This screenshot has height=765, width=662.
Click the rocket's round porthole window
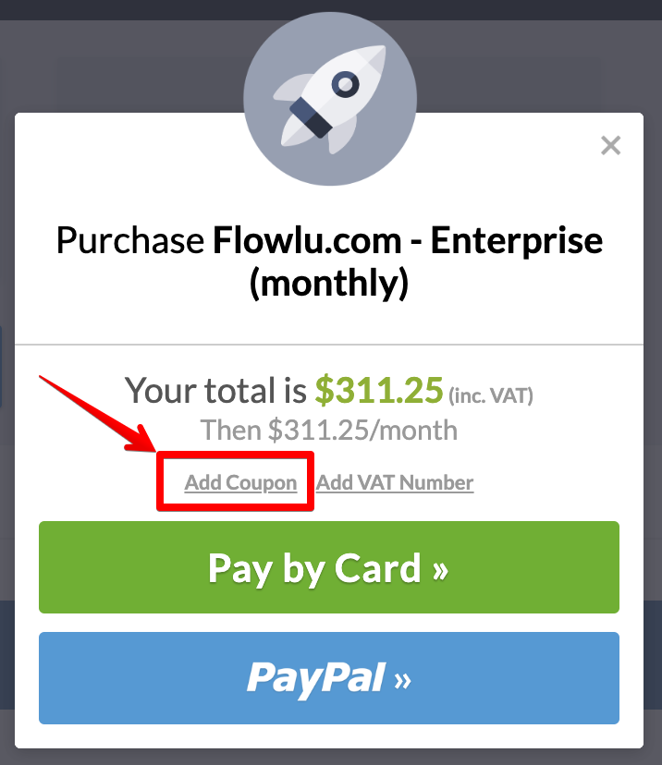tap(345, 84)
